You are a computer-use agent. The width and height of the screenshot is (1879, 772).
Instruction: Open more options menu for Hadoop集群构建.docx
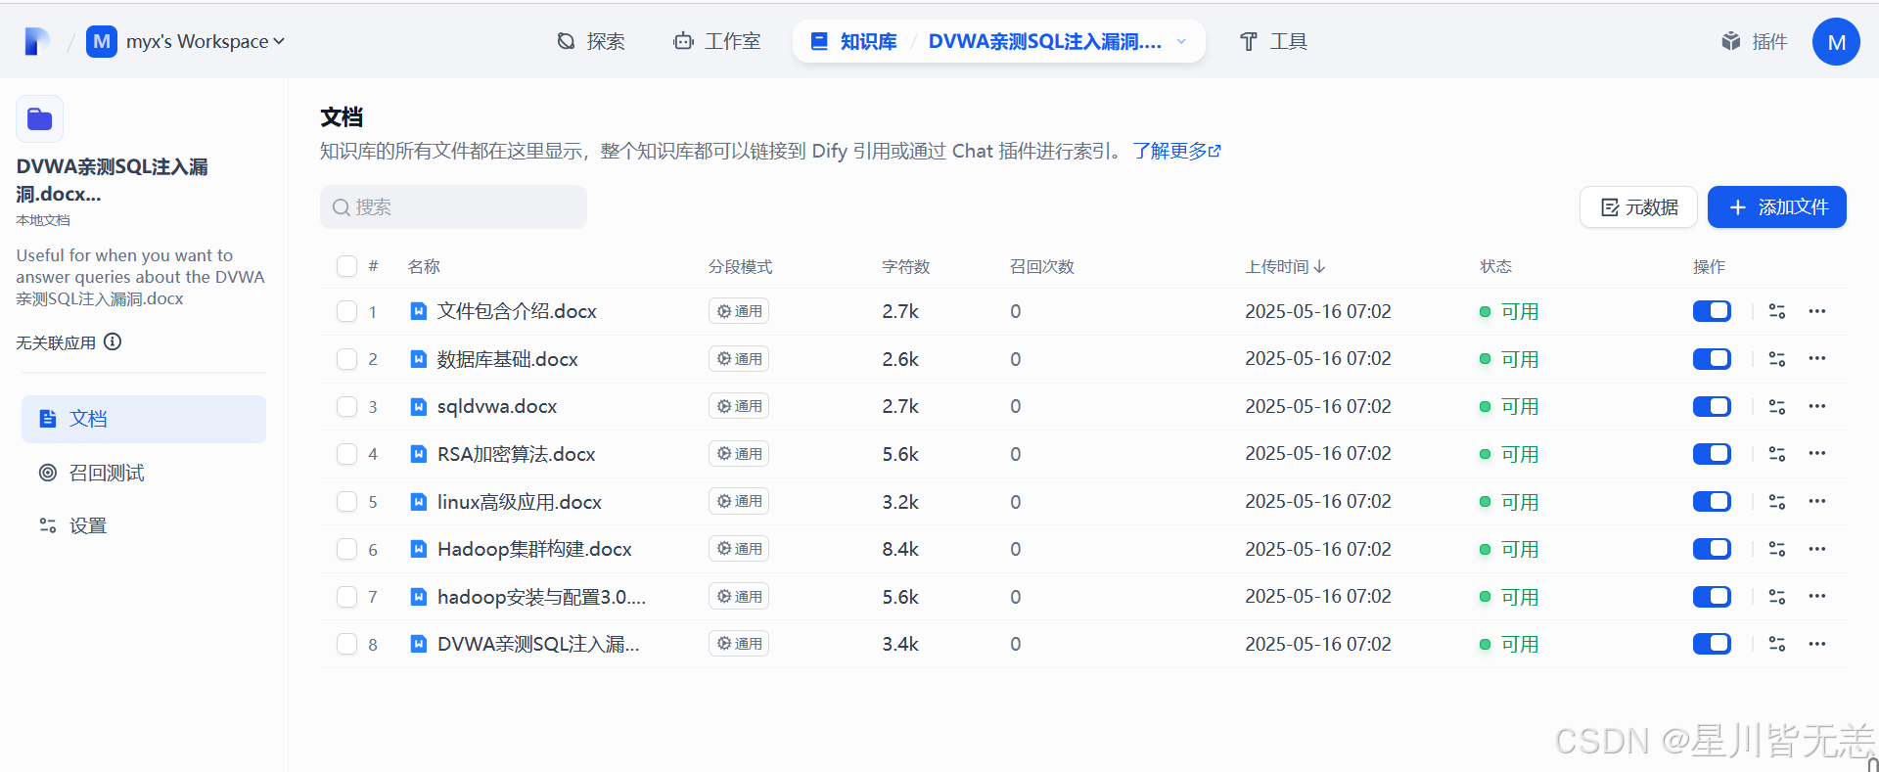(x=1817, y=549)
